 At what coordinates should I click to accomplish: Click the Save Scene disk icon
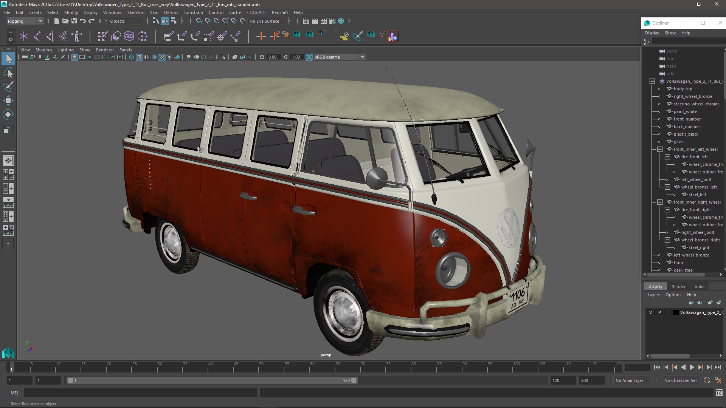(74, 21)
